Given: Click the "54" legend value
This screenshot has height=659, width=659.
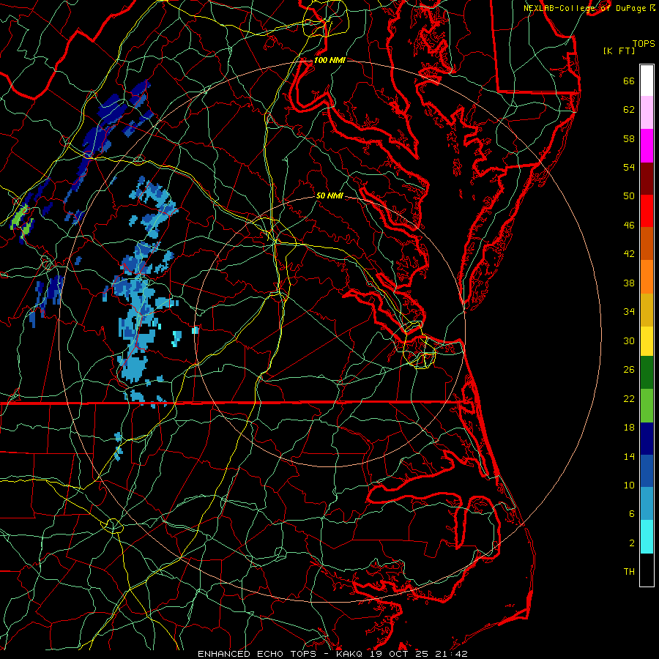Looking at the screenshot, I should [629, 168].
